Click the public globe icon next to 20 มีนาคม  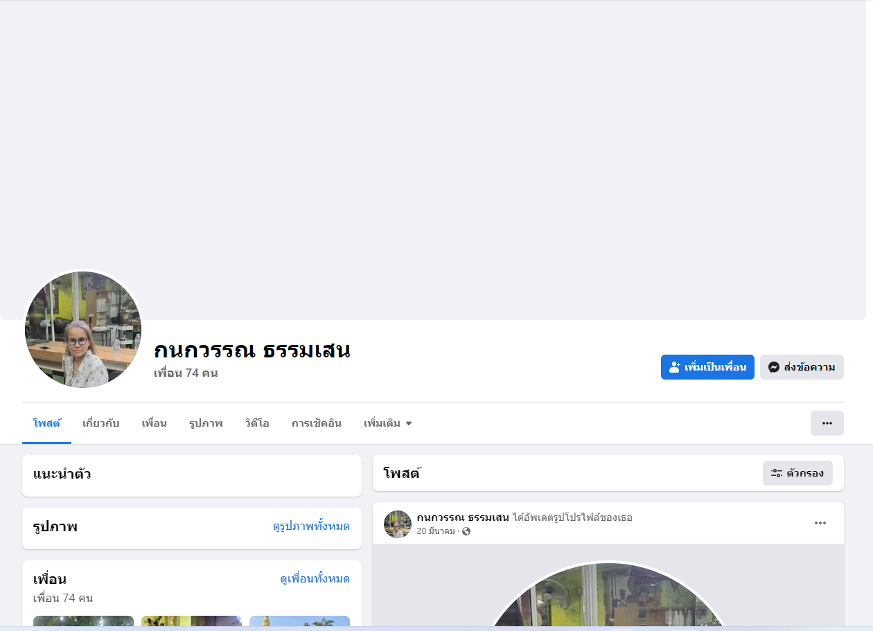pos(466,531)
